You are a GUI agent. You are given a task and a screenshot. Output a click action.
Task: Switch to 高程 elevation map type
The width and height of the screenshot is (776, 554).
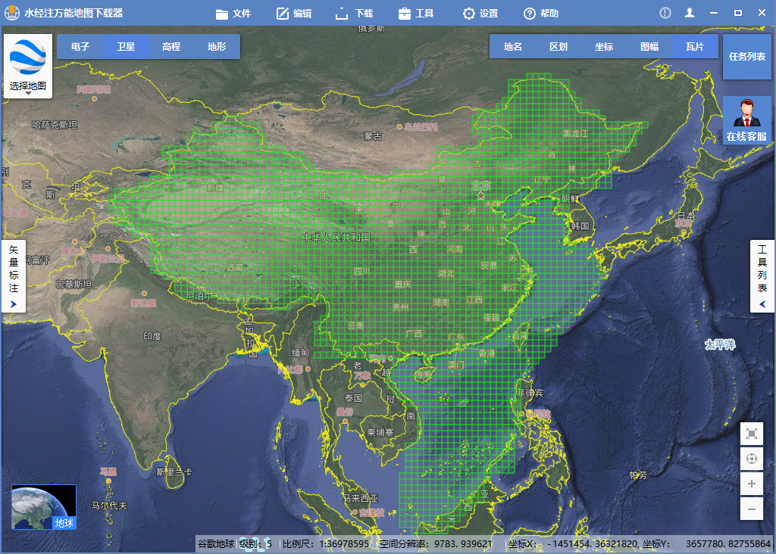point(171,46)
